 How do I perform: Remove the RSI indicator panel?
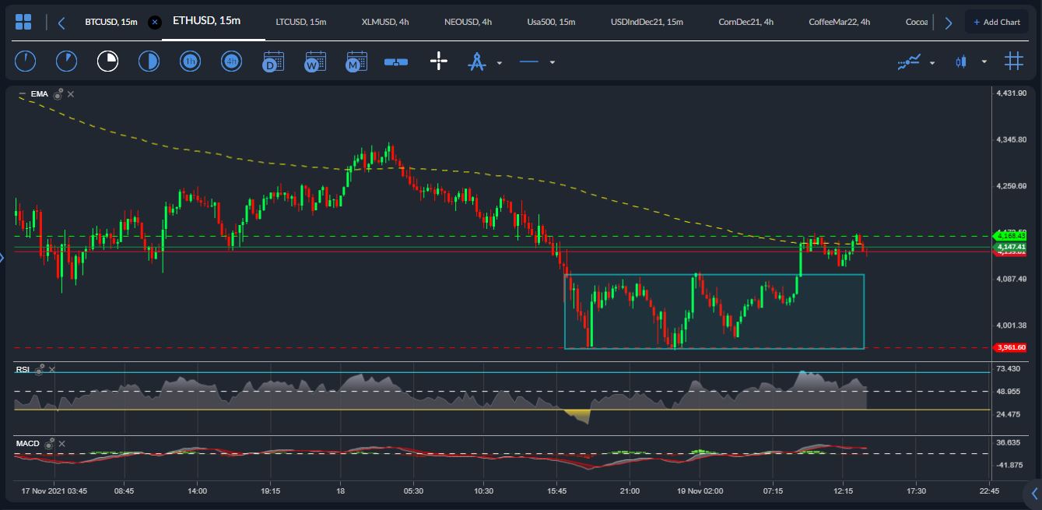click(52, 370)
